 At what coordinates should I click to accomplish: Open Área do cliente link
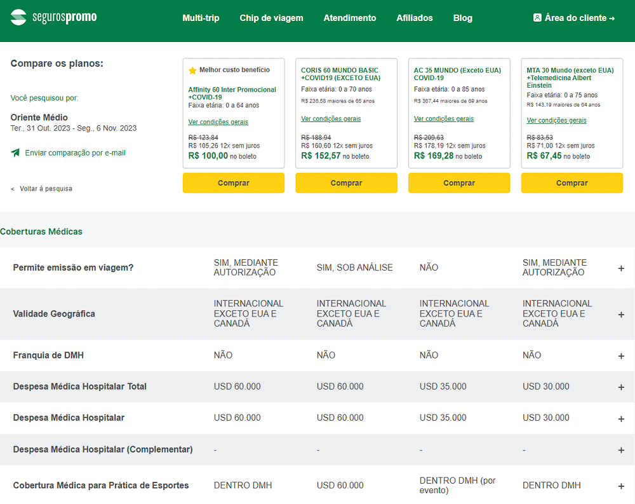[574, 18]
